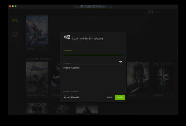Select the gamepad Games sidebar icon
Viewport: 186px width, 126px height.
point(15,21)
